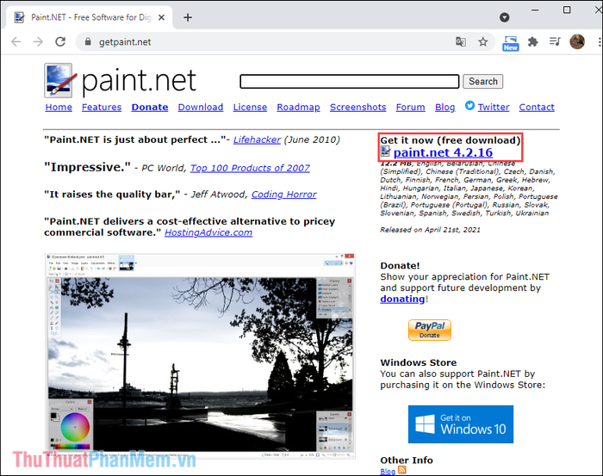Bookmark this page with the star icon
This screenshot has width=603, height=476.
pyautogui.click(x=483, y=41)
